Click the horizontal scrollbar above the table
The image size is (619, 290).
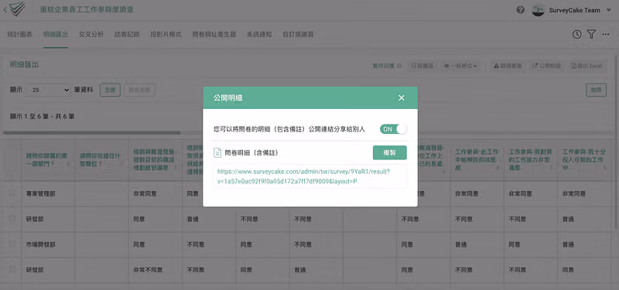91,133
